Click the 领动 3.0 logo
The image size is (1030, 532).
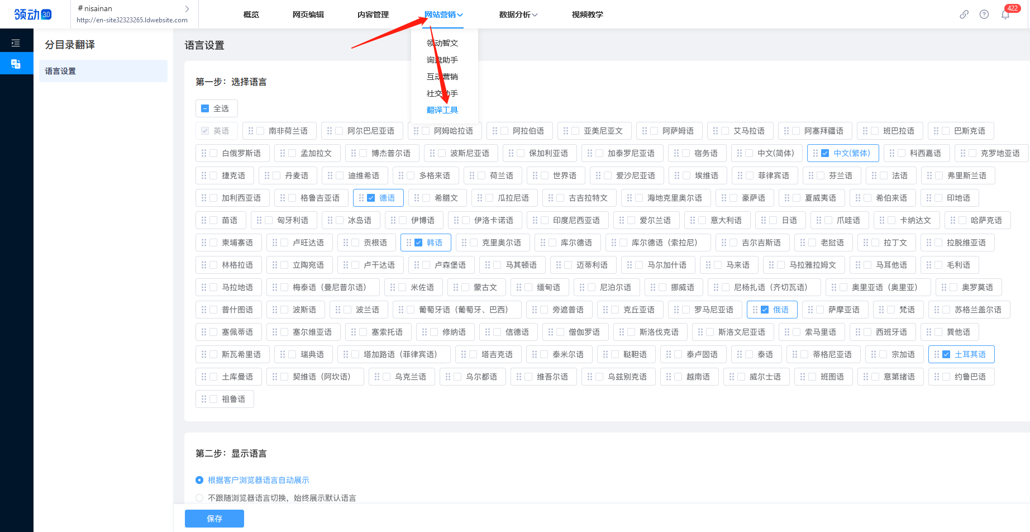tap(32, 14)
